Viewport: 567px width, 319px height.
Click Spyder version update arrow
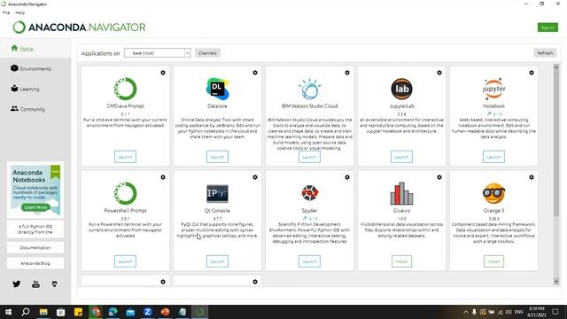(305, 219)
